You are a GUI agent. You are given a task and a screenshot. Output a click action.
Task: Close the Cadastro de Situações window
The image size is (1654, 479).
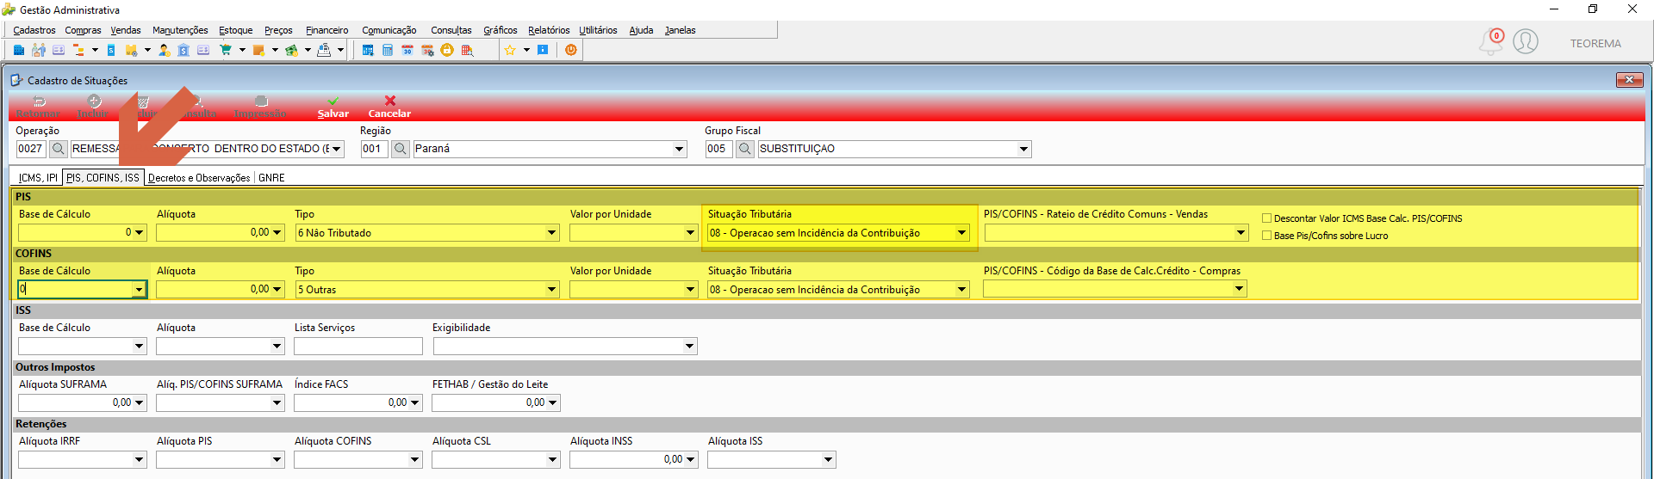coord(1629,80)
